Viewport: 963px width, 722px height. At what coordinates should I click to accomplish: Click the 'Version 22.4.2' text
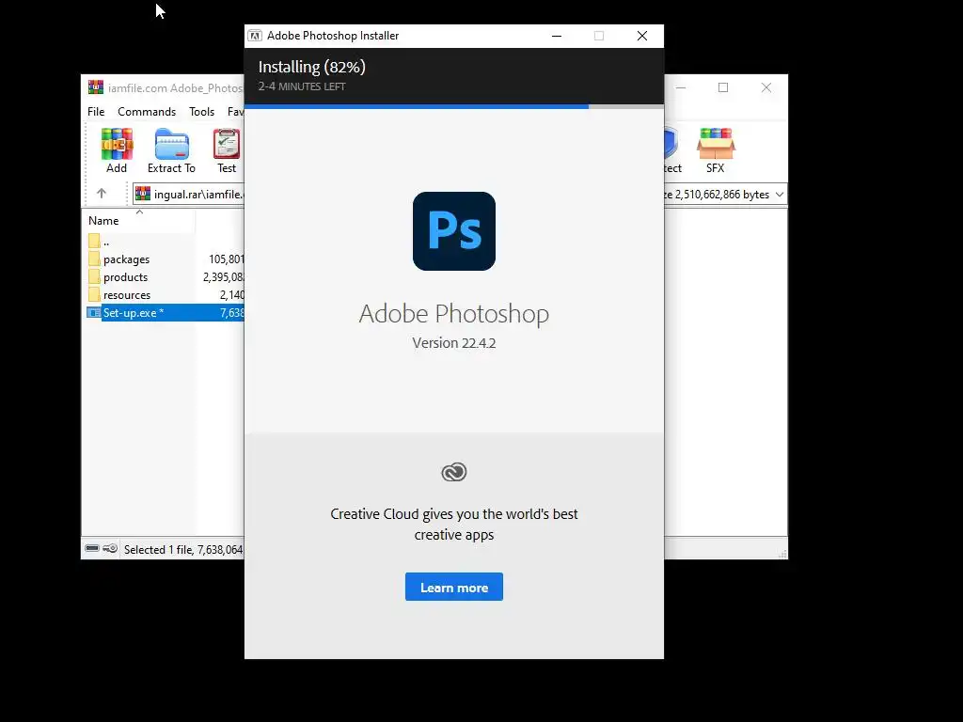pos(454,342)
